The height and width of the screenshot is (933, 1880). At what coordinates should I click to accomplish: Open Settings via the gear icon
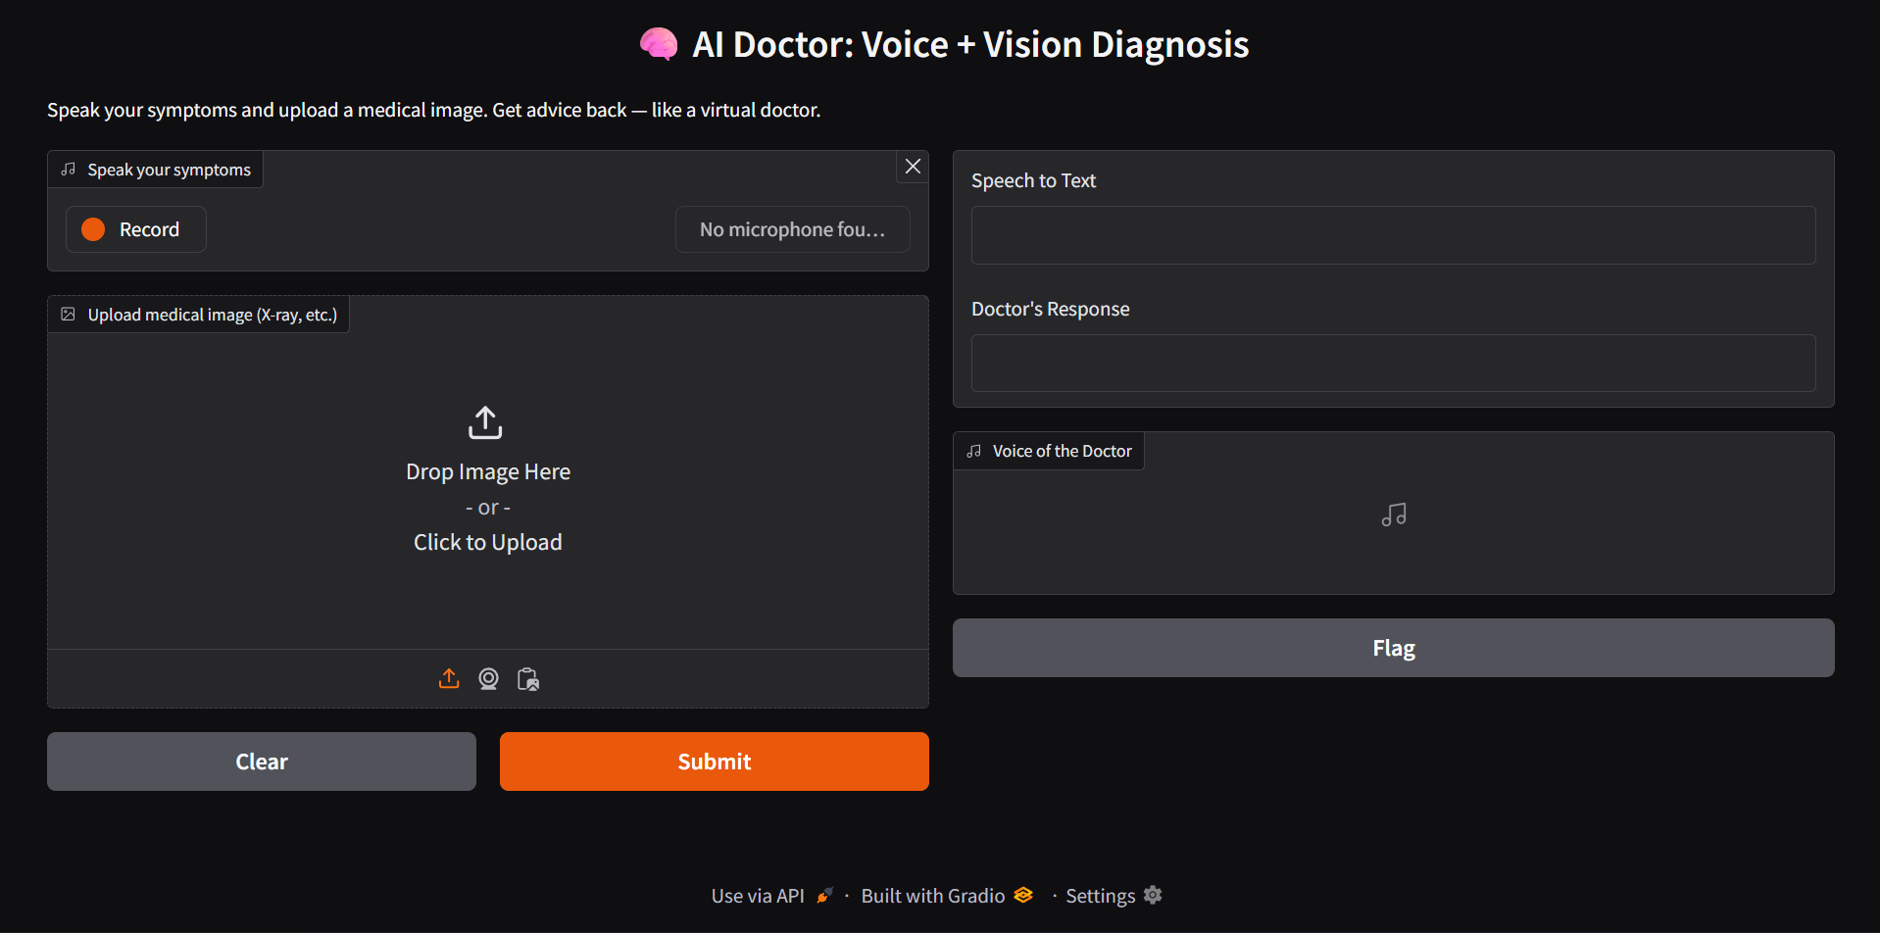click(x=1153, y=895)
